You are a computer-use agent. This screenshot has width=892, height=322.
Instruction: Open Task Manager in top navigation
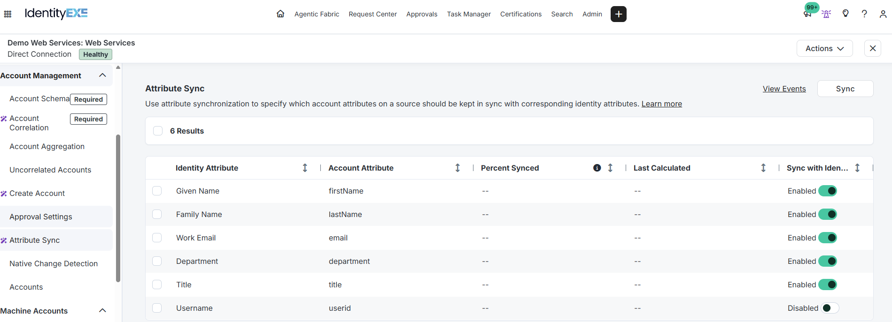point(469,14)
